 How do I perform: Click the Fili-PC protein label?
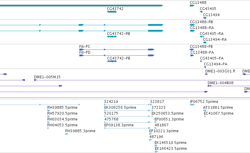[85, 47]
